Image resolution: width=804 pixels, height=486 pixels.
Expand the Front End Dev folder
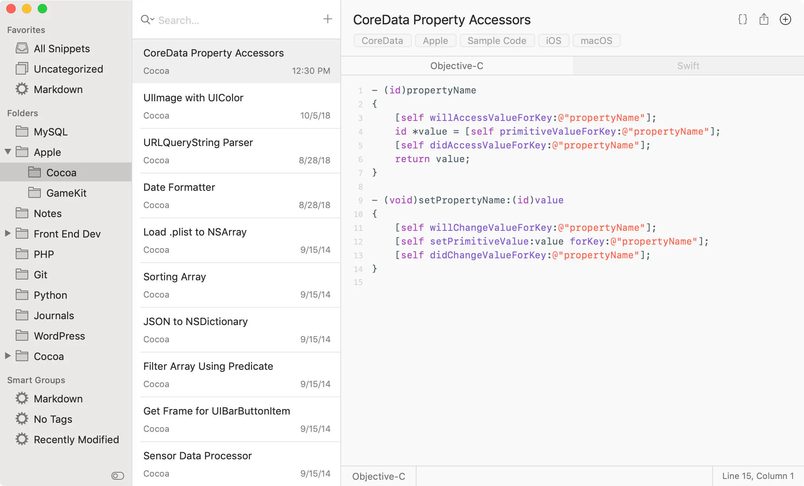(7, 233)
